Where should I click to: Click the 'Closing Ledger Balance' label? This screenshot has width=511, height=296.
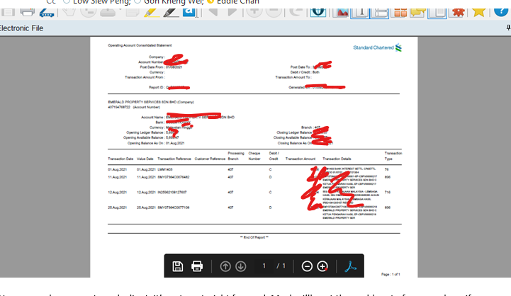(294, 132)
